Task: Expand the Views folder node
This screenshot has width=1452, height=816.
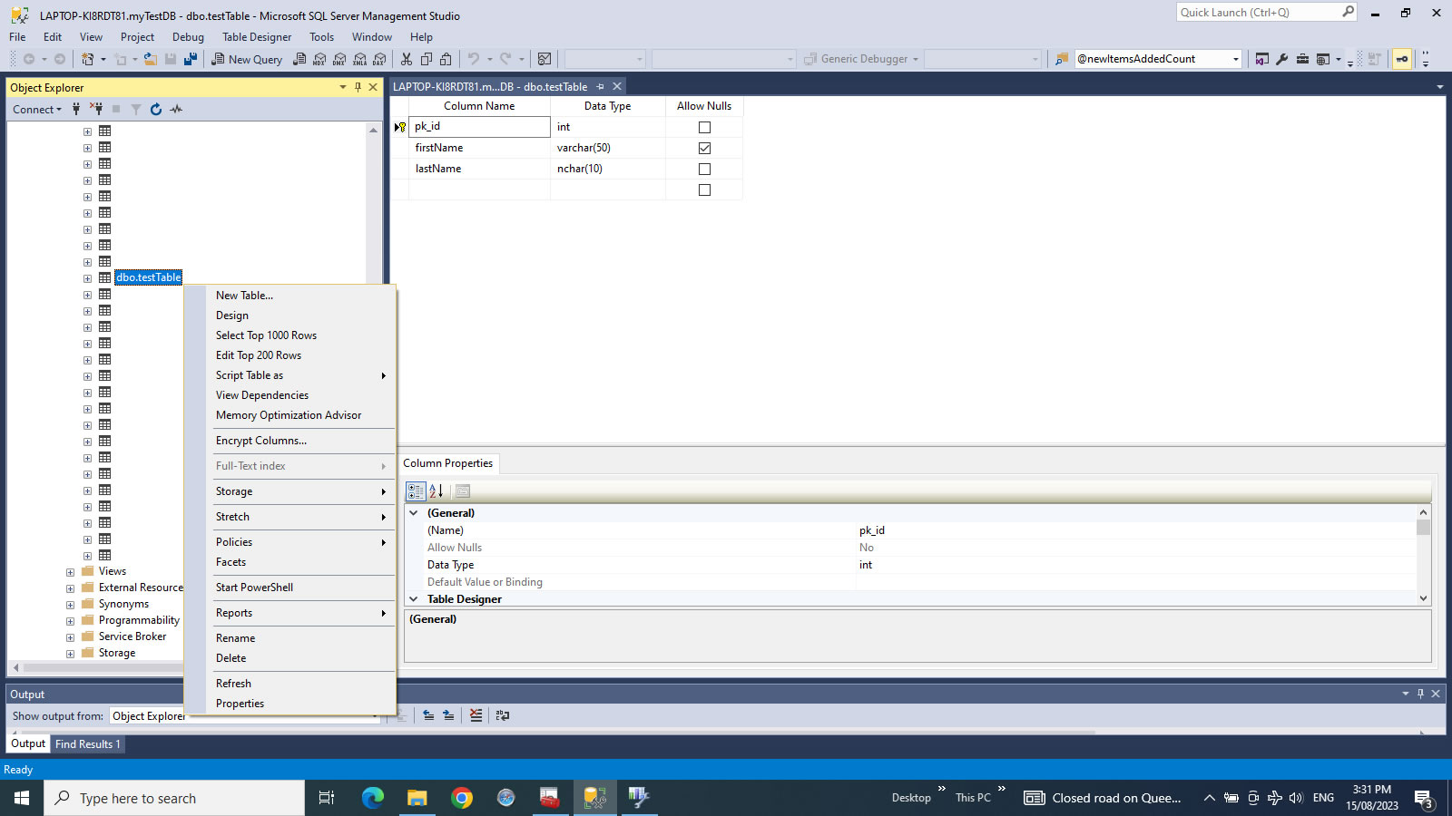Action: pos(70,572)
